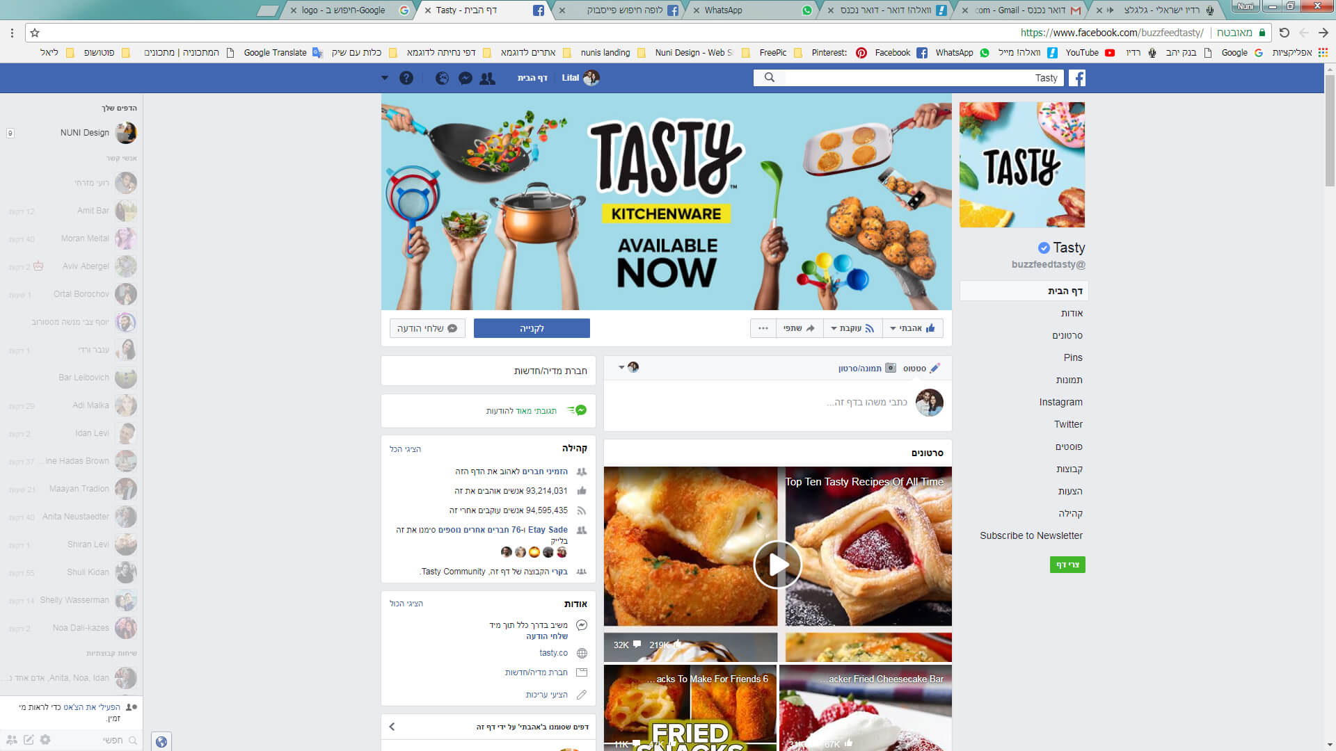Click Invite friends to like this page link
The height and width of the screenshot is (751, 1336).
(x=511, y=471)
